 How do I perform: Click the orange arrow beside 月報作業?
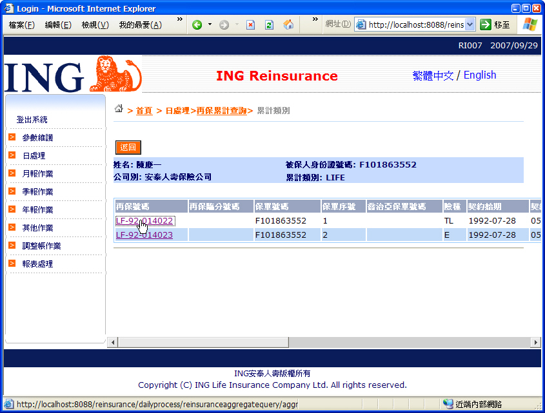point(12,173)
